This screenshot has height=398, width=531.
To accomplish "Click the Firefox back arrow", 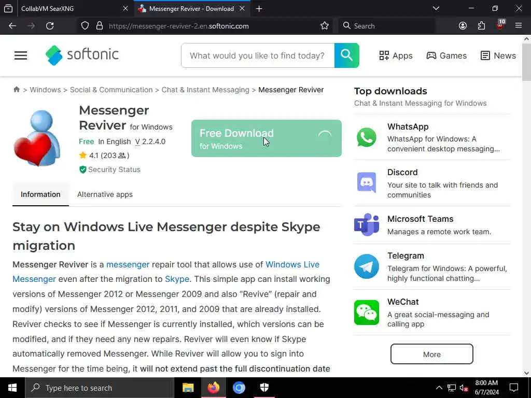I will point(12,26).
